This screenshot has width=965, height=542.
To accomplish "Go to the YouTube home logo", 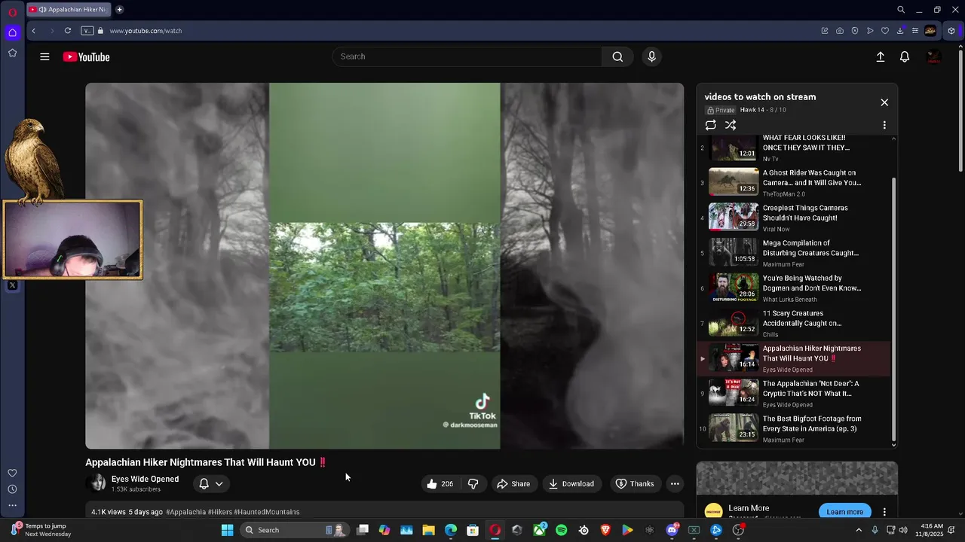I will tap(86, 57).
